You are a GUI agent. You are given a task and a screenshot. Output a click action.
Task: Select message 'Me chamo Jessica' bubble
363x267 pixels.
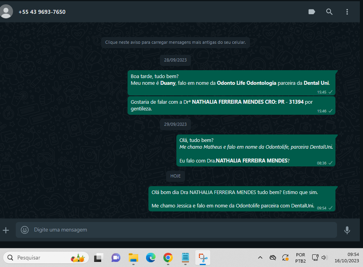coord(242,199)
